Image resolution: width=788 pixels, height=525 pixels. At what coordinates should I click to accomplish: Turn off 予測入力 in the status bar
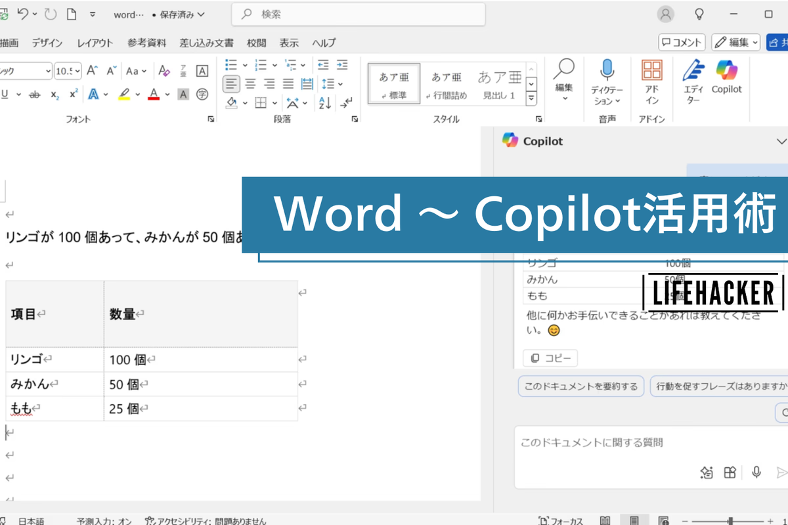click(105, 520)
